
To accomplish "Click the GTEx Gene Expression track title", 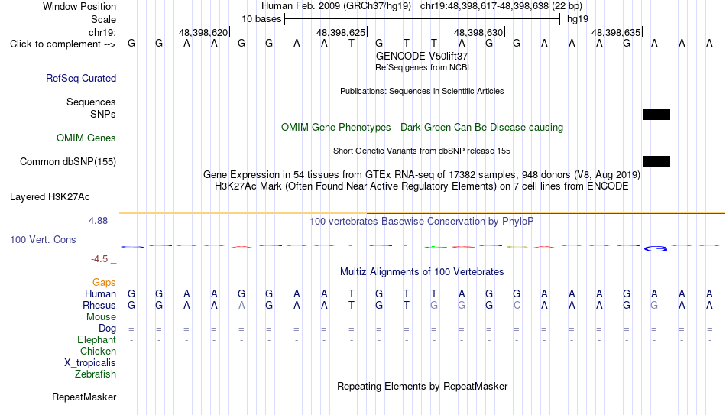I will [x=422, y=174].
